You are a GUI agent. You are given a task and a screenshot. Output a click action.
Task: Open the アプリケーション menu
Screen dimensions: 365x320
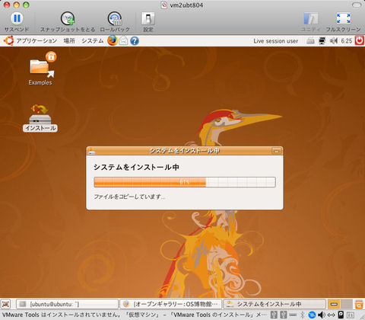[x=36, y=40]
